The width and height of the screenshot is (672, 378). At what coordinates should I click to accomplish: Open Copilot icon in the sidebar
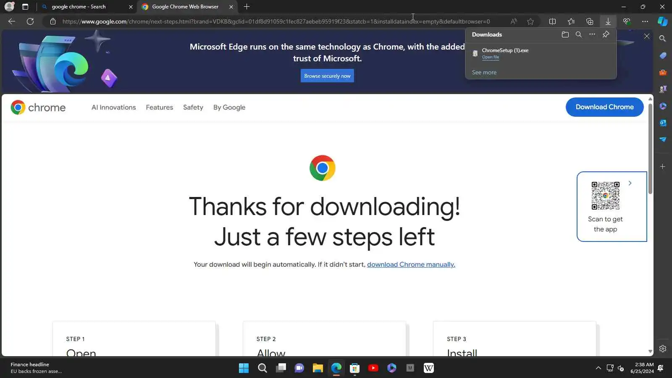click(x=663, y=21)
